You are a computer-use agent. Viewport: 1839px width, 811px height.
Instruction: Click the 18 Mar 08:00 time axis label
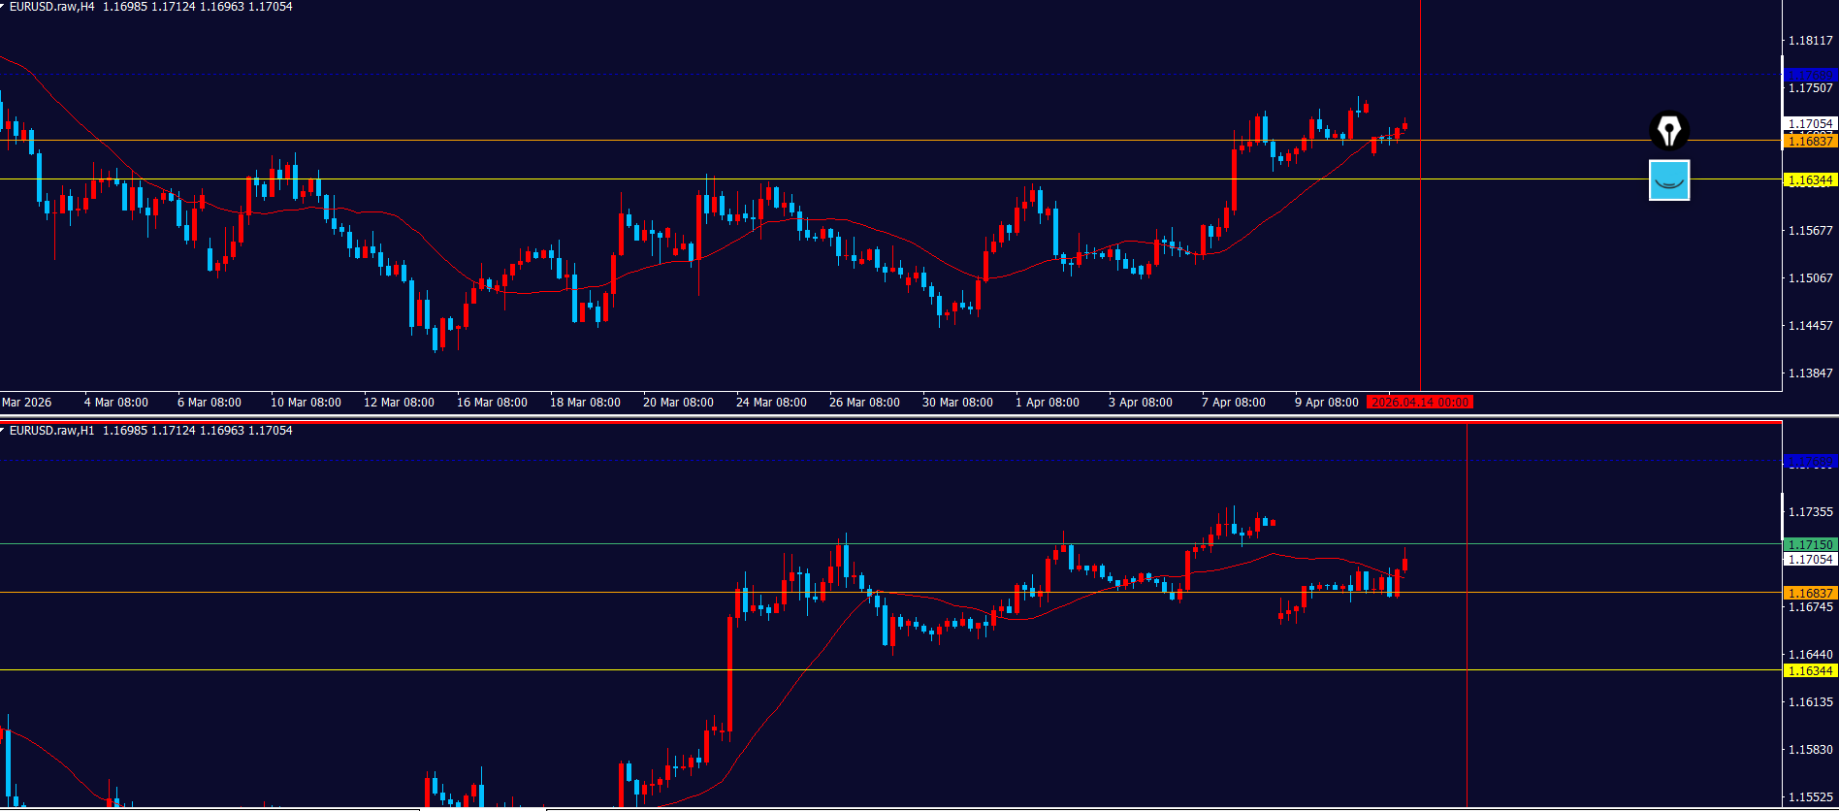tap(585, 403)
